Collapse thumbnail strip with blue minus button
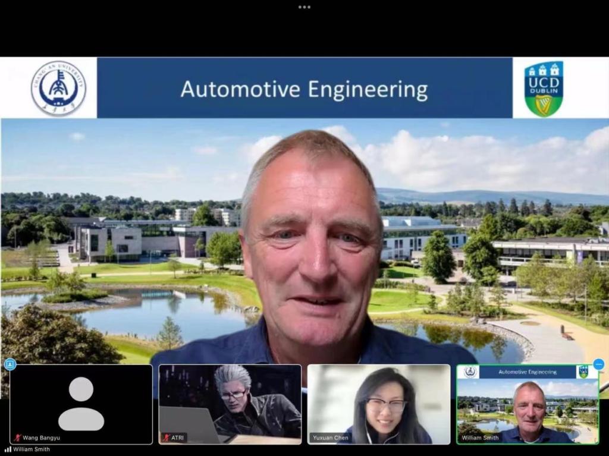This screenshot has height=456, width=609. click(598, 364)
